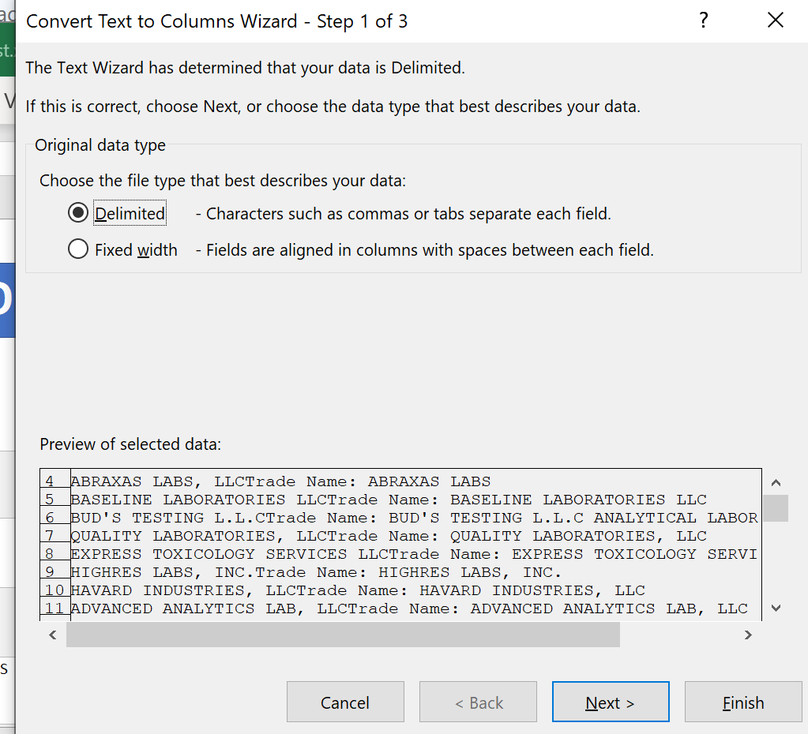The width and height of the screenshot is (808, 734).
Task: Click the preview's scroll up arrow
Action: (776, 482)
